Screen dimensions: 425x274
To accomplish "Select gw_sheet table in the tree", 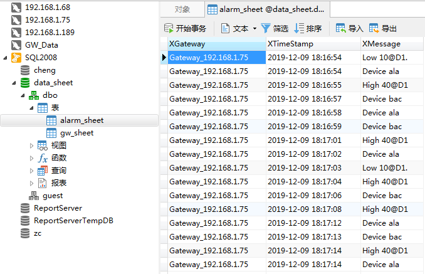I will 77,133.
